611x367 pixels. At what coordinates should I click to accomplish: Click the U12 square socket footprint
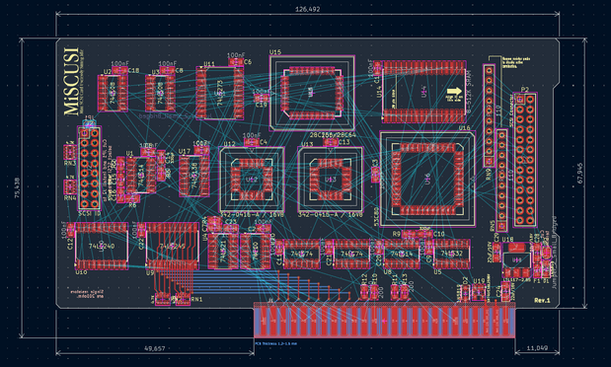pos(252,180)
